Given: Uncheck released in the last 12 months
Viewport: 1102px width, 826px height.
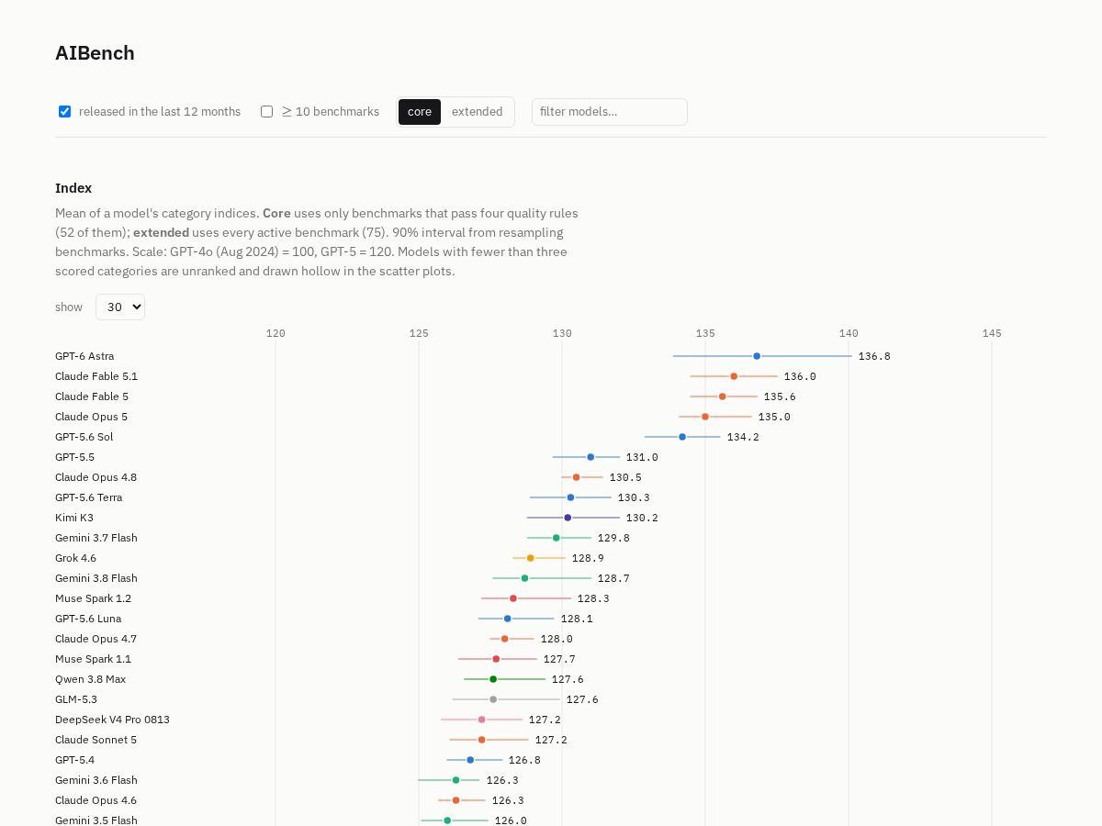Looking at the screenshot, I should (65, 112).
